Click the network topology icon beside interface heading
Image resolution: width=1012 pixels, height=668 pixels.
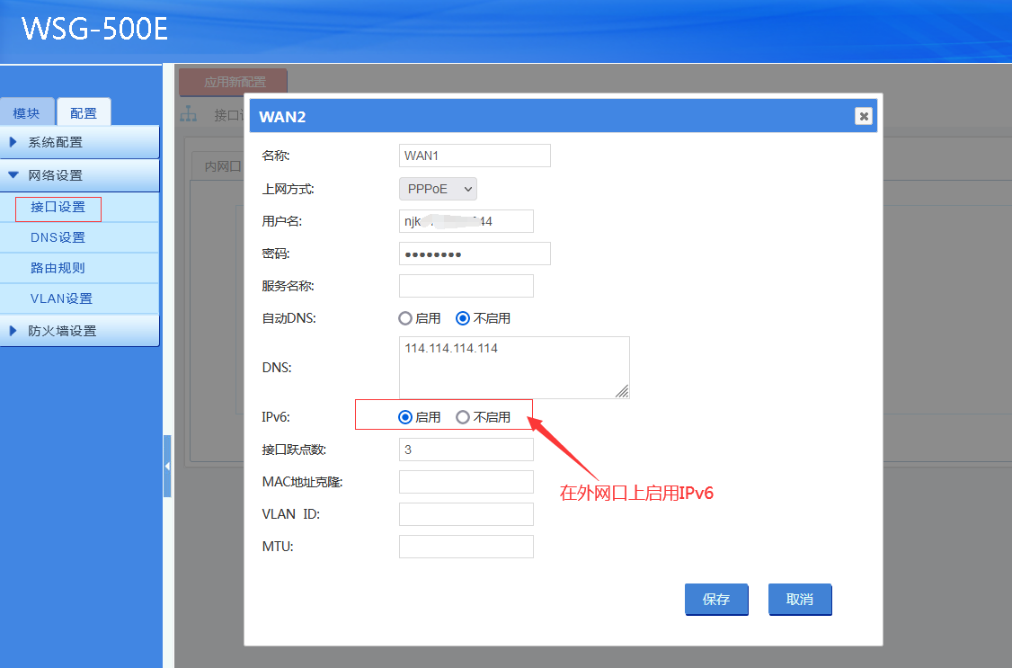tap(189, 114)
